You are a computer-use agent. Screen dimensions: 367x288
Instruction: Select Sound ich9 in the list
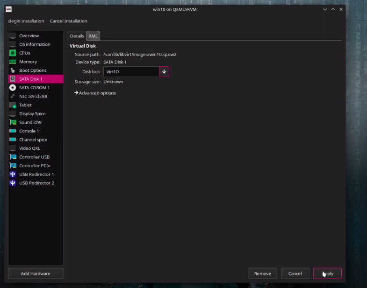coord(36,122)
